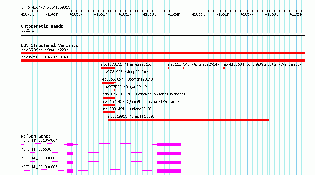Click the red bar below esv2657739
315x175 pixels.
coord(109,98)
